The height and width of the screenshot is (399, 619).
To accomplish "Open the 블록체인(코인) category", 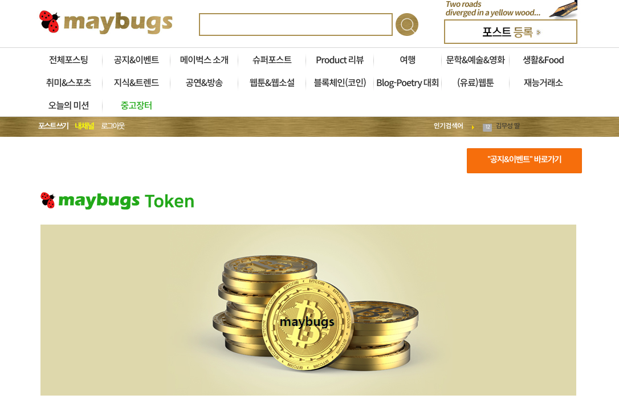I will tap(340, 83).
